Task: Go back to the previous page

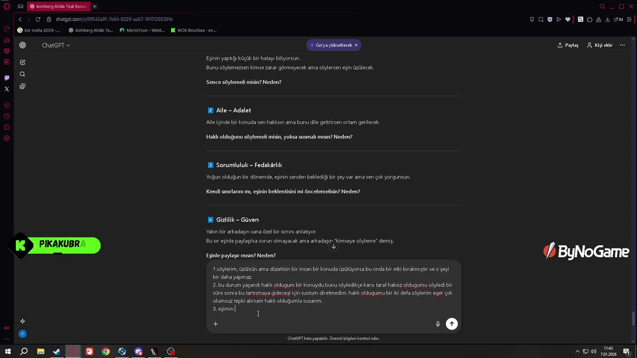Action: tap(20, 19)
